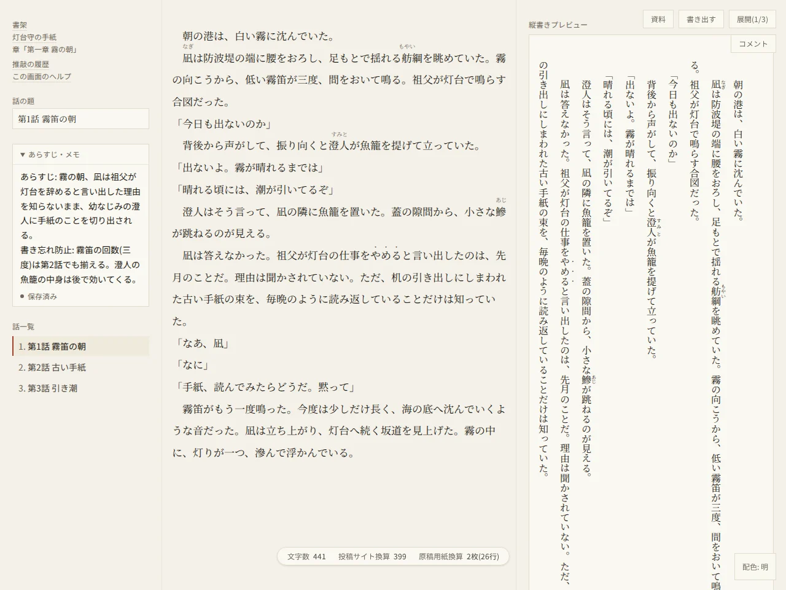The height and width of the screenshot is (590, 786).
Task: Open この画面のヘルプ help link
Action: (42, 77)
